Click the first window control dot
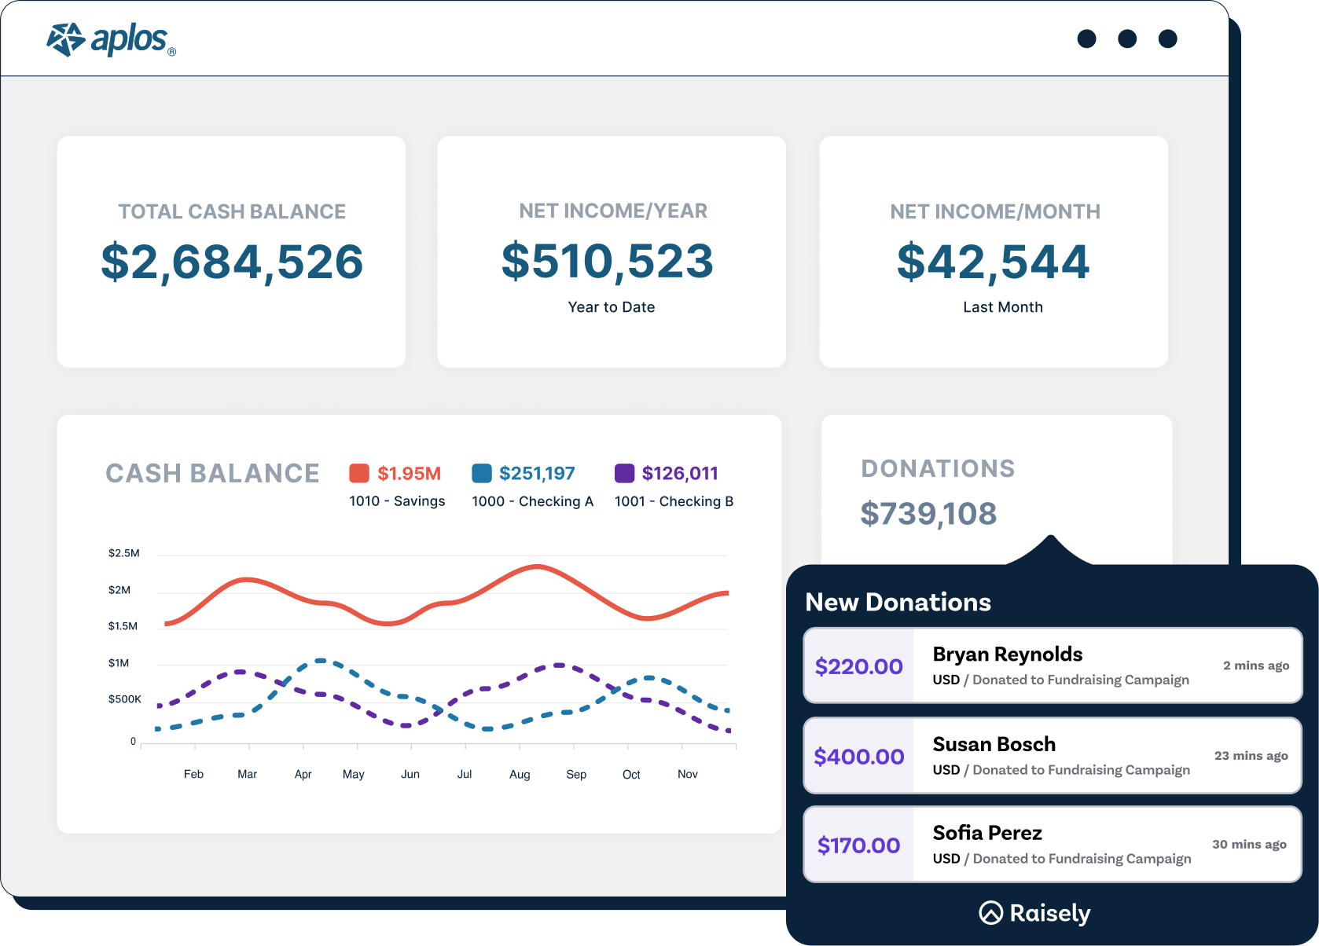Viewport: 1319px width, 946px height. pyautogui.click(x=1088, y=38)
